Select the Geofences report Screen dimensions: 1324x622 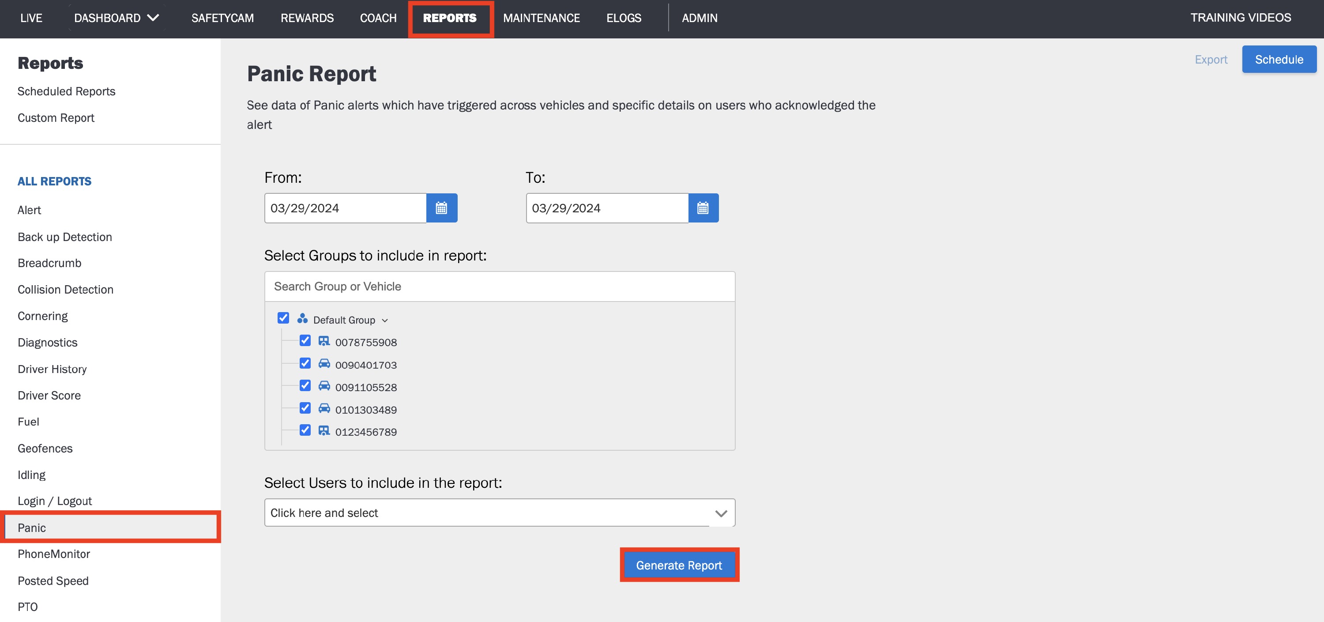point(45,448)
